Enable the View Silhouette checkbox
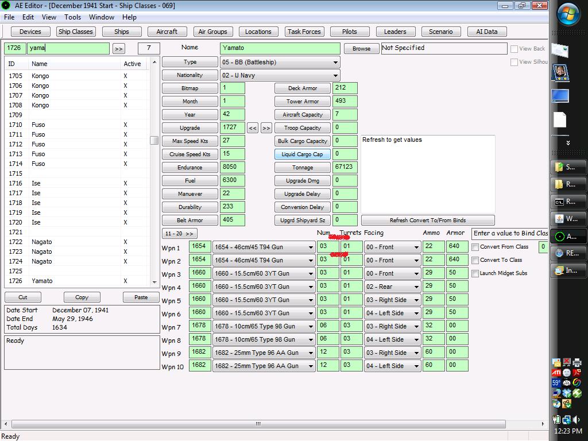This screenshot has width=588, height=441. 514,62
